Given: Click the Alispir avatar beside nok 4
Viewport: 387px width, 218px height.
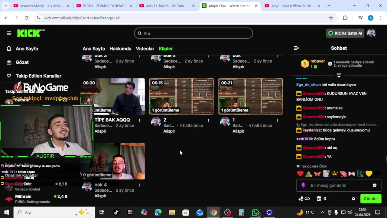Looking at the screenshot, I should tap(87, 187).
